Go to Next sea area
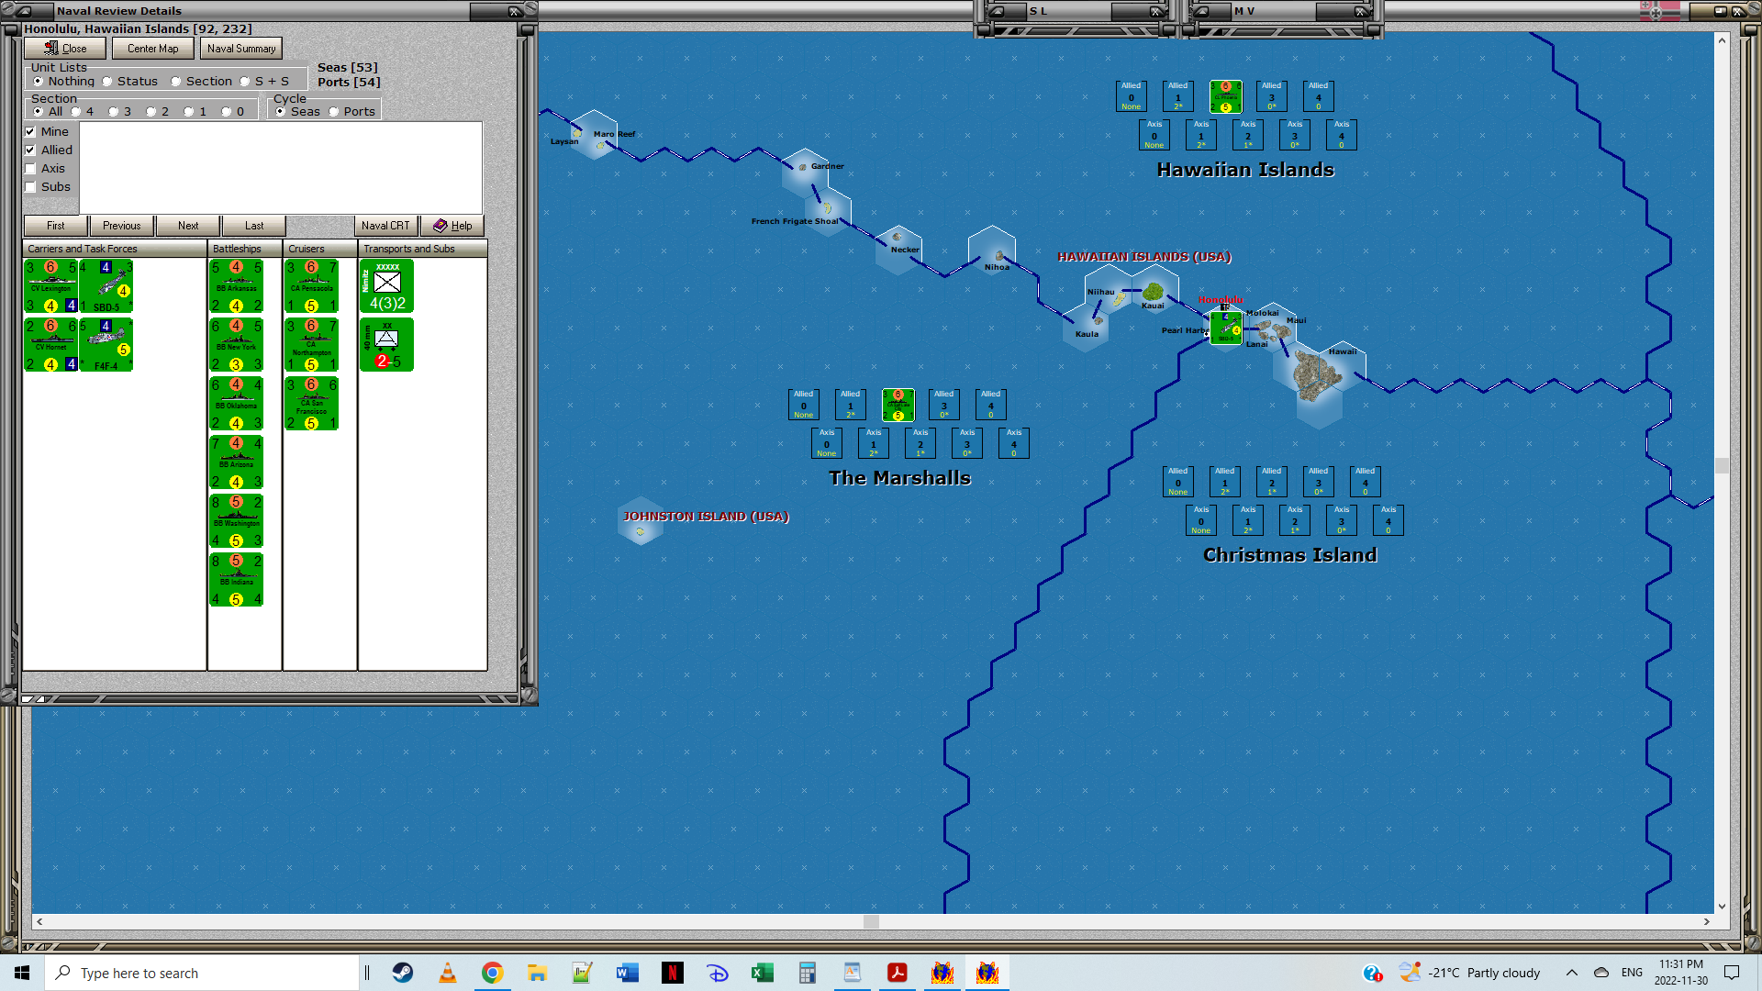This screenshot has width=1762, height=991. tap(188, 226)
